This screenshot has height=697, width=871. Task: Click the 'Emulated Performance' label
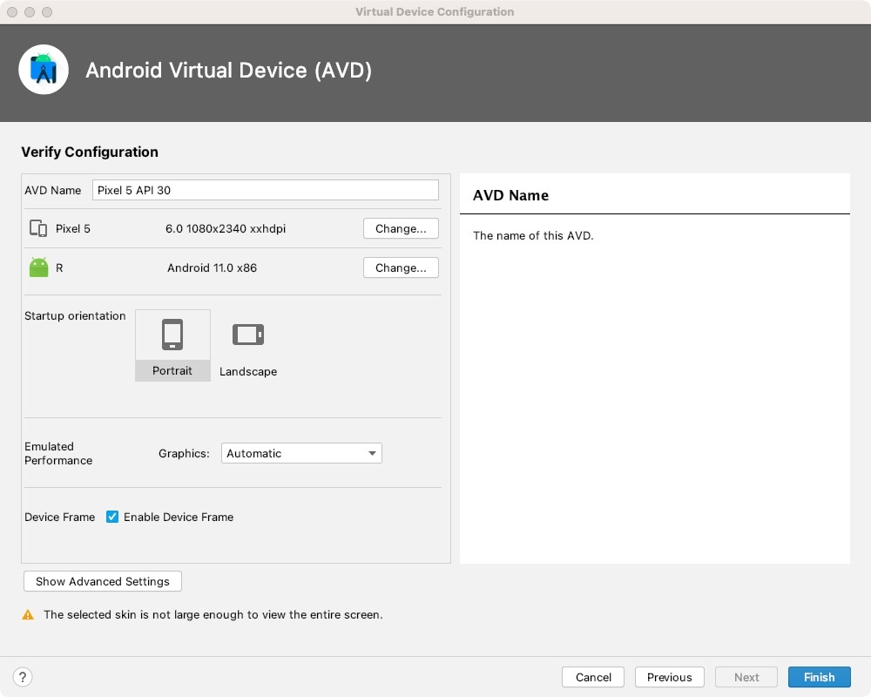(58, 454)
